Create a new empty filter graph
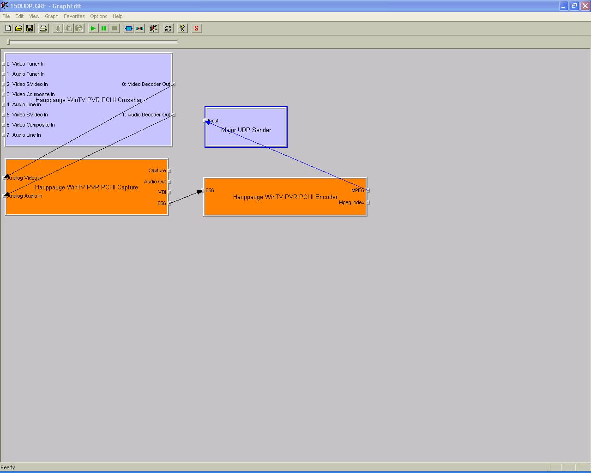Image resolution: width=591 pixels, height=473 pixels. [x=7, y=28]
